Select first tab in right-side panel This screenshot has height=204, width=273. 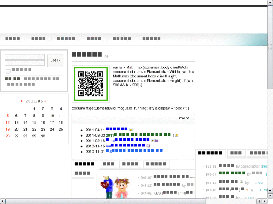(x=210, y=153)
